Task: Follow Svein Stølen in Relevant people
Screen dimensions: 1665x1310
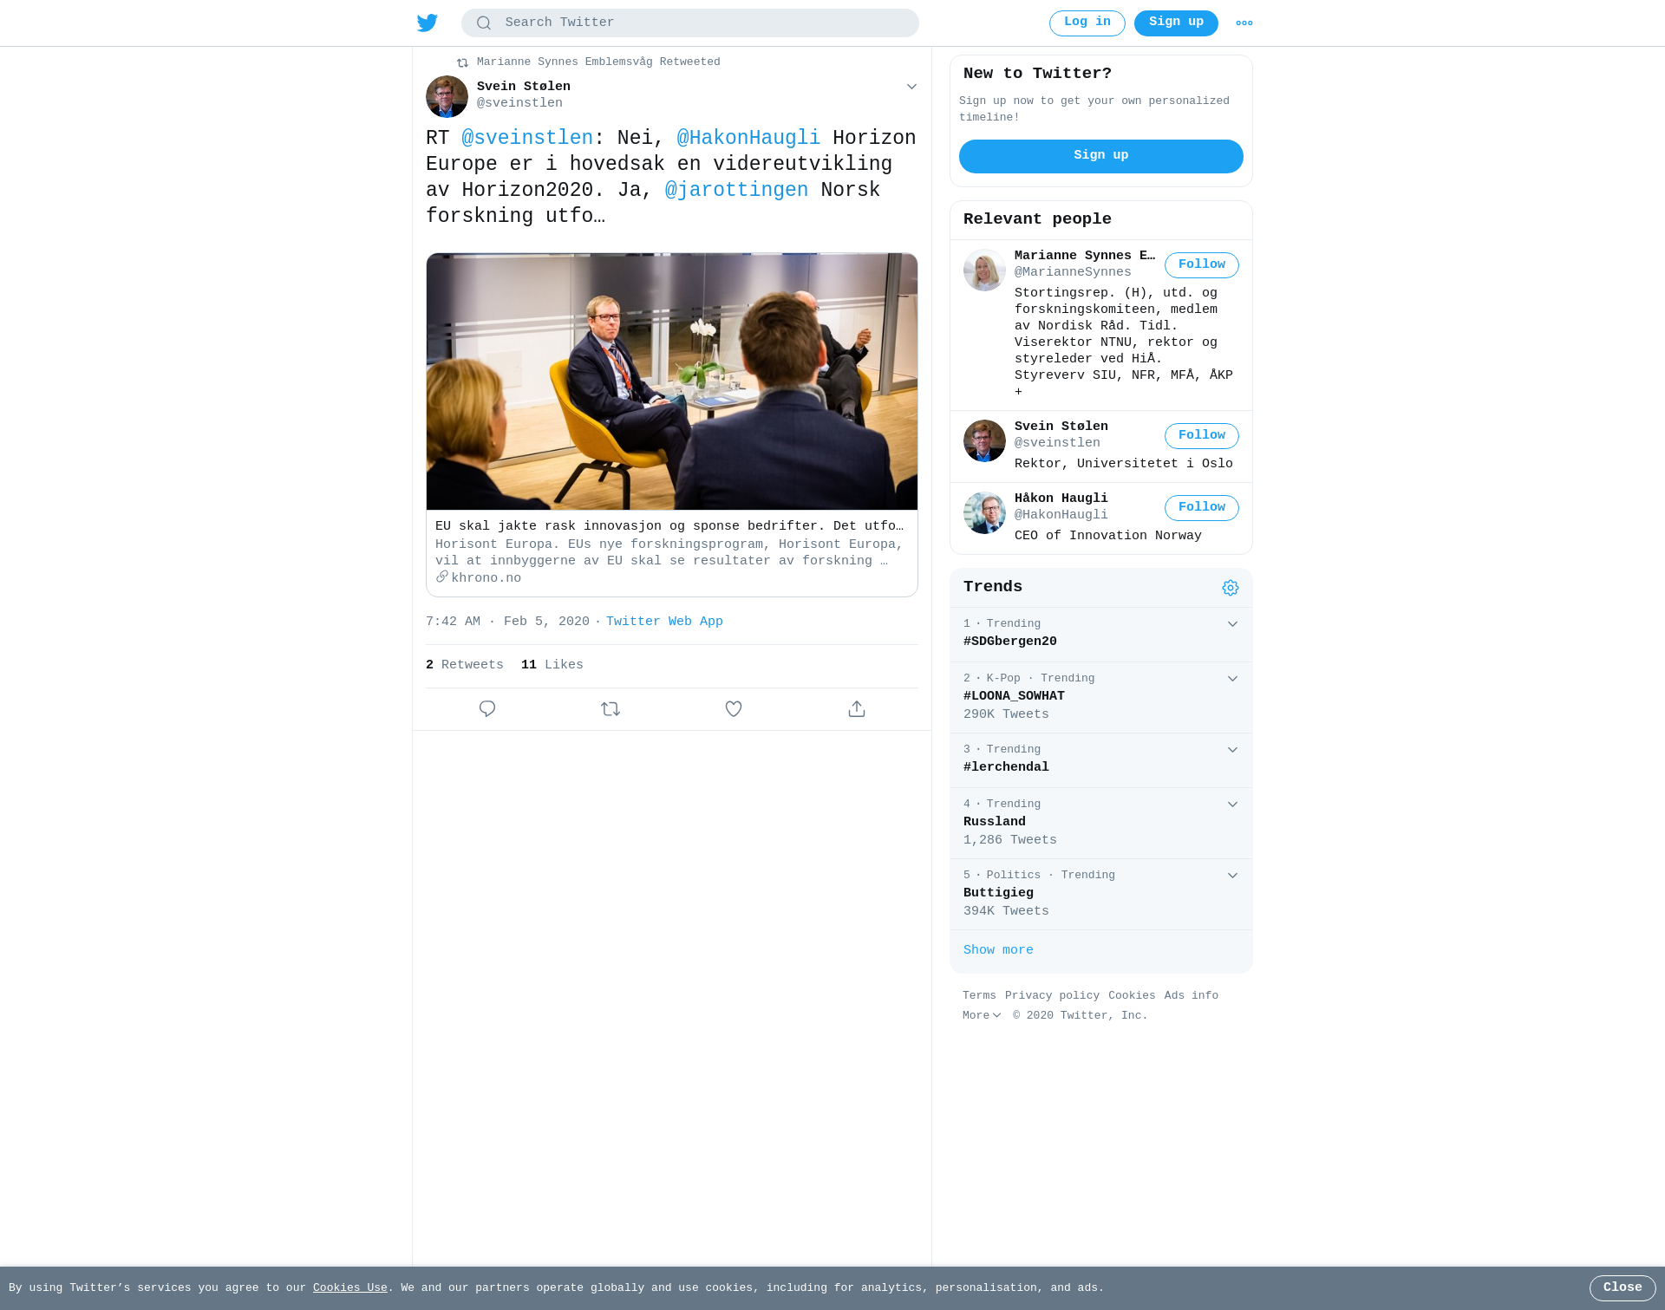Action: tap(1202, 436)
